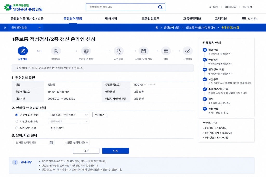Click license number 11-19-123456-10
Image resolution: width=266 pixels, height=177 pixels.
(58, 91)
